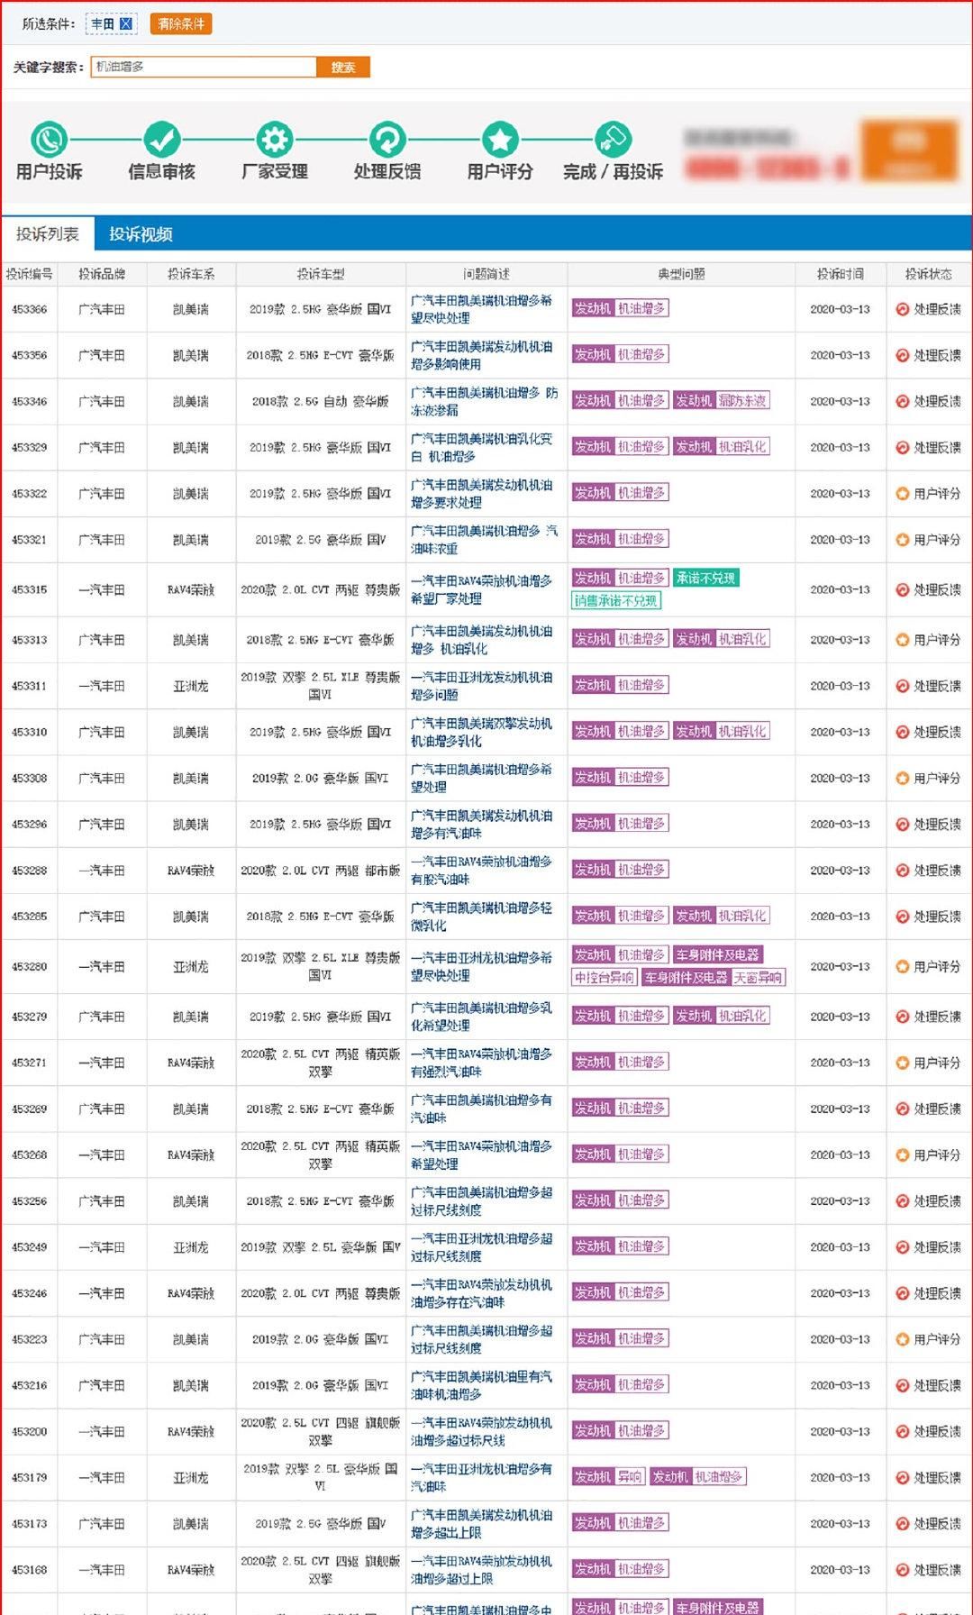This screenshot has height=1615, width=973.
Task: Open complaint 453356 problem description link
Action: [x=482, y=355]
